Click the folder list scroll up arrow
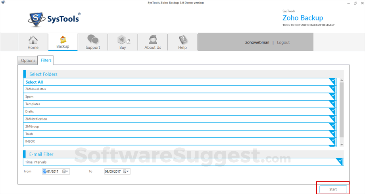The width and height of the screenshot is (365, 194). coord(342,80)
